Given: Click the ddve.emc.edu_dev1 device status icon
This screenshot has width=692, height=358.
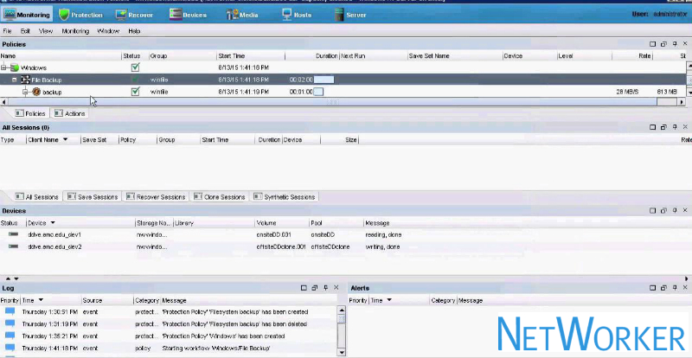Looking at the screenshot, I should click(12, 234).
